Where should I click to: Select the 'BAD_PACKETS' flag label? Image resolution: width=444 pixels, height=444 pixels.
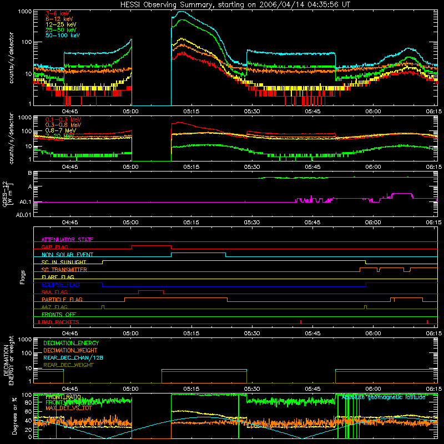tap(60, 322)
